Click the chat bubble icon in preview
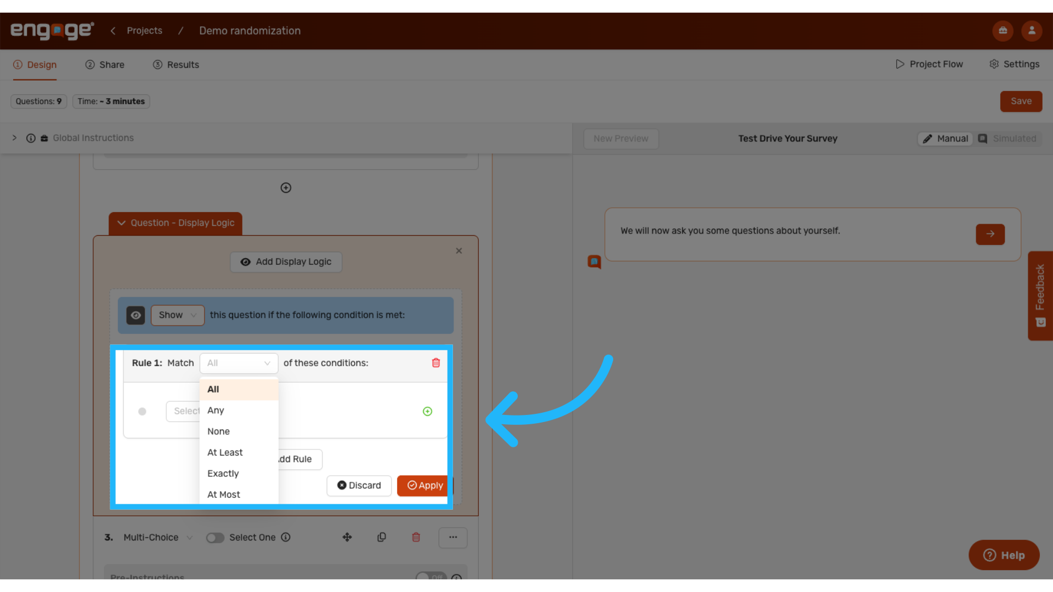 pyautogui.click(x=594, y=262)
